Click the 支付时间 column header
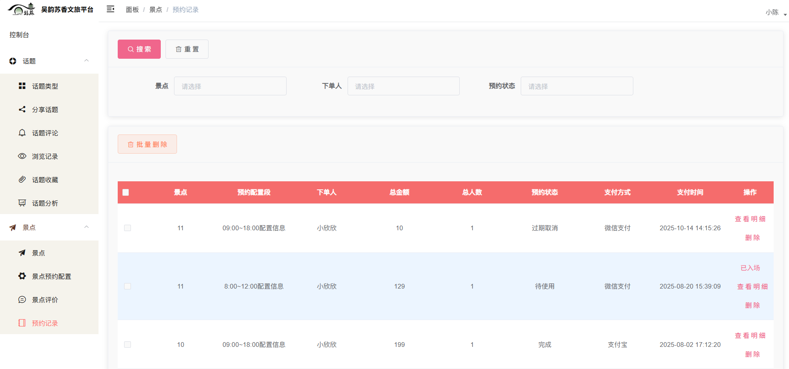 690,192
